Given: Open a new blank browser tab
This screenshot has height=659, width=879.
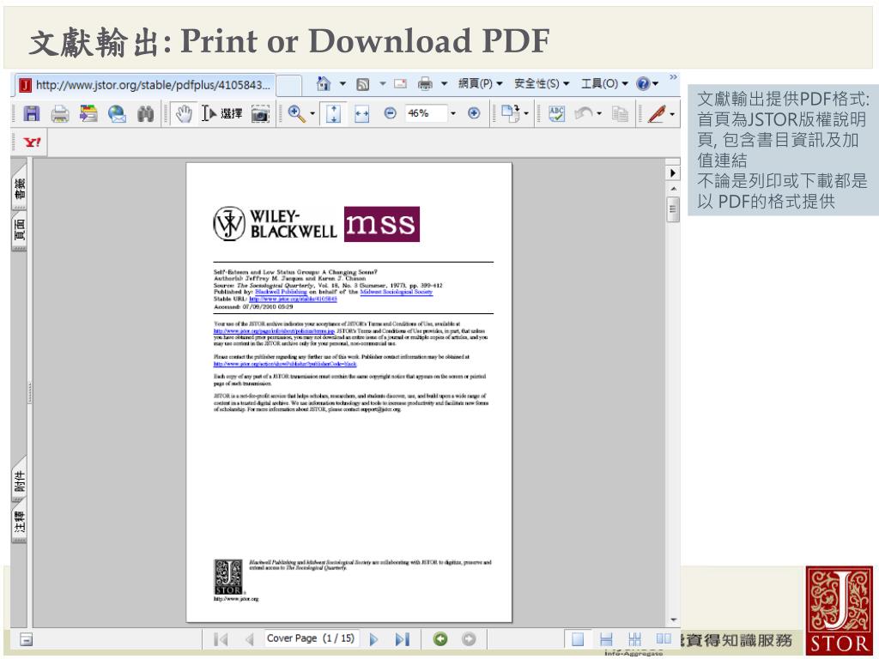Looking at the screenshot, I should click(x=289, y=85).
